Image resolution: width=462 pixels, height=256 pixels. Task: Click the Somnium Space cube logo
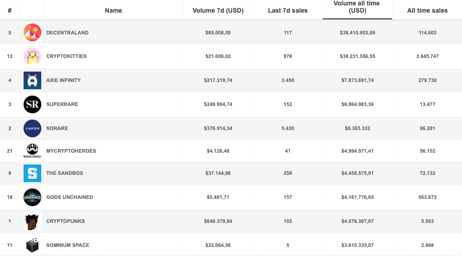(x=32, y=245)
